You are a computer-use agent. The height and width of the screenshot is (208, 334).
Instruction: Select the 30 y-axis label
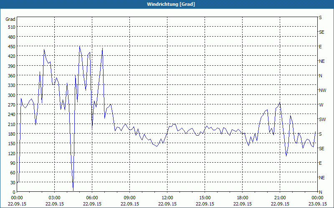pos(13,183)
